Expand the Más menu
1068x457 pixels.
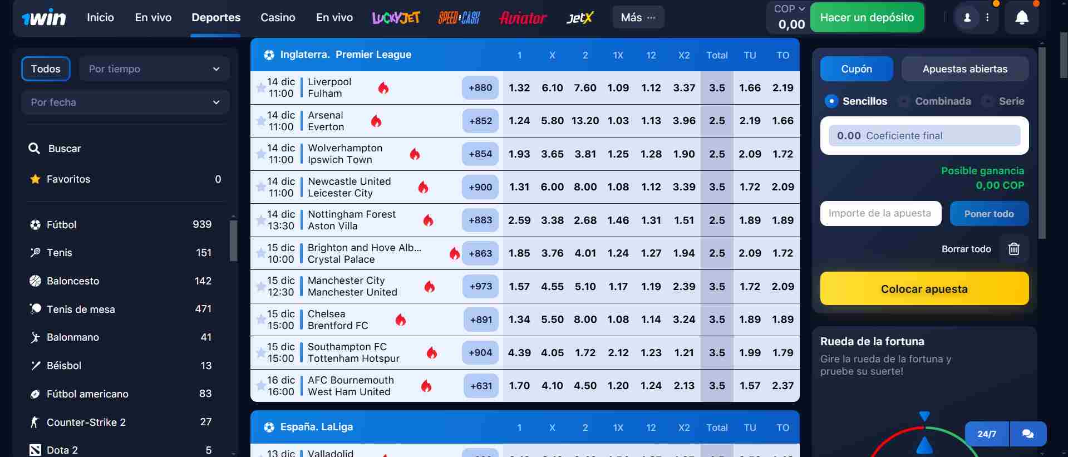638,18
